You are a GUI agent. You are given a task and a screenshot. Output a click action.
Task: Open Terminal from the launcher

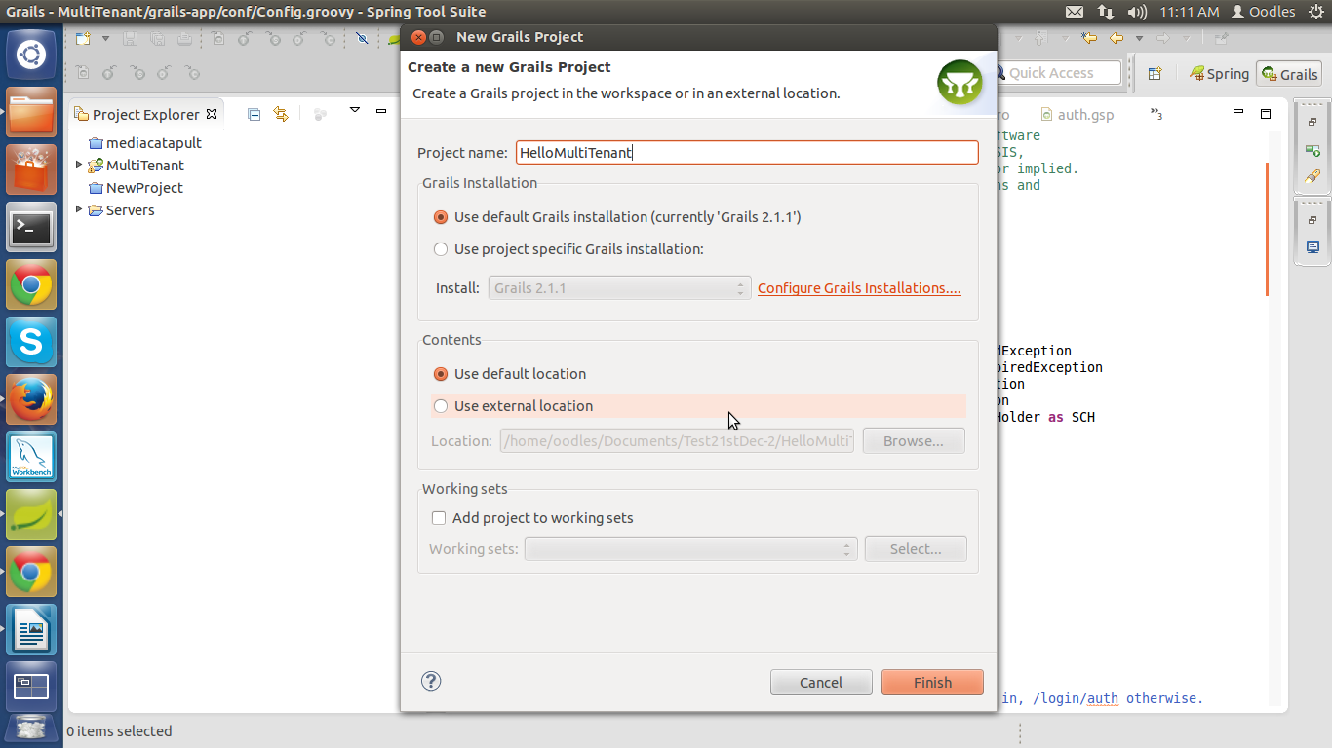pyautogui.click(x=31, y=228)
